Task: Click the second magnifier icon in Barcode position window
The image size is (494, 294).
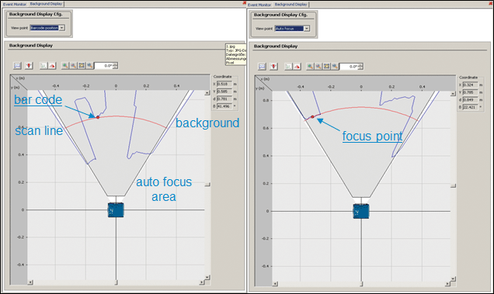Action: tap(73, 65)
